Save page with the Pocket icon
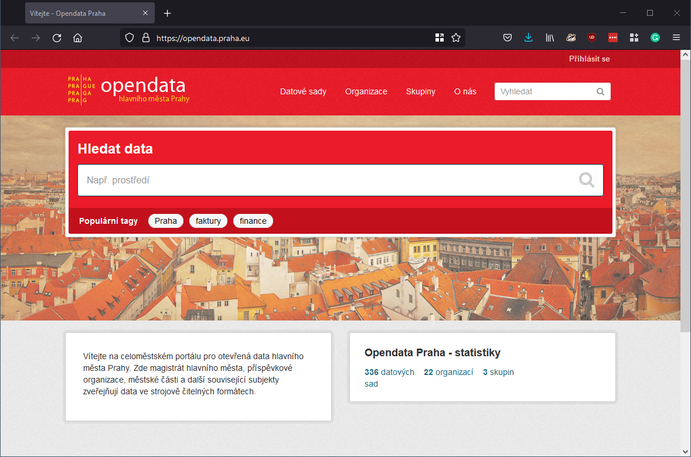The image size is (691, 457). (508, 37)
